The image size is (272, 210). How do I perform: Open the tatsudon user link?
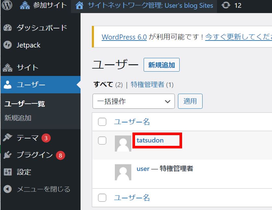click(150, 140)
